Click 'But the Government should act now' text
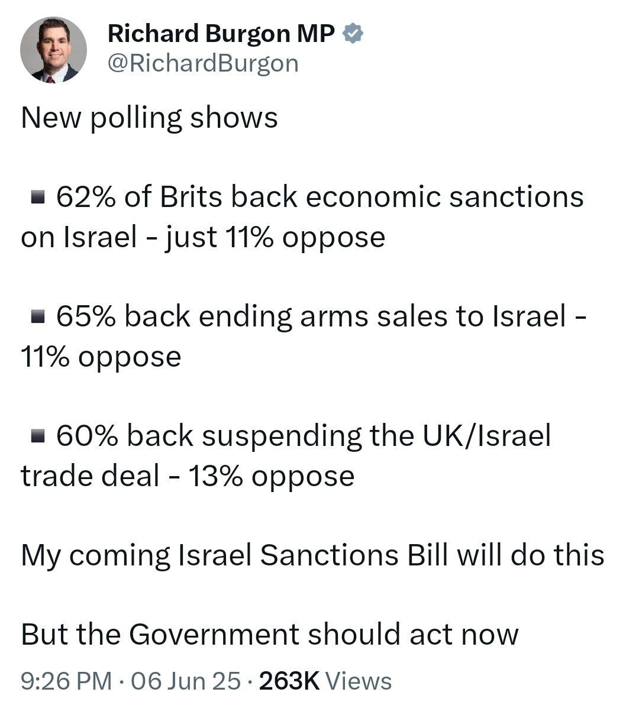 (270, 634)
